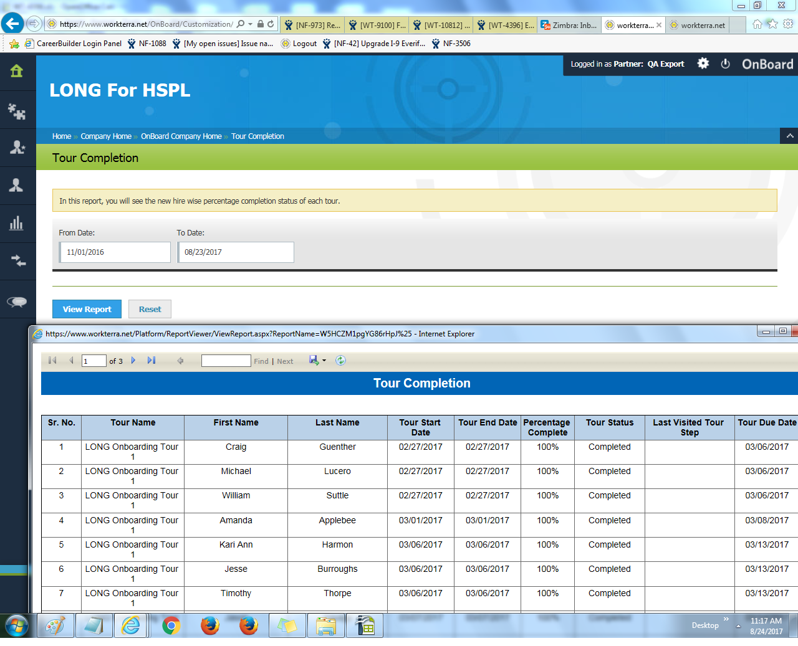Click the browser favorites star icon
Image resolution: width=798 pixels, height=646 pixels.
772,24
